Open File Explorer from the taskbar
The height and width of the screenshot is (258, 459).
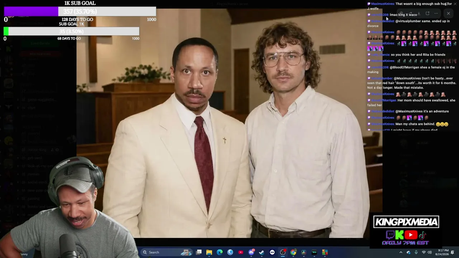pos(209,252)
